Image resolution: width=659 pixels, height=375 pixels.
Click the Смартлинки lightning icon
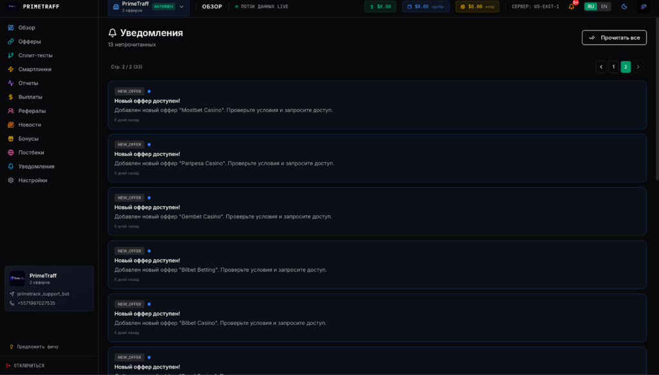pyautogui.click(x=10, y=70)
